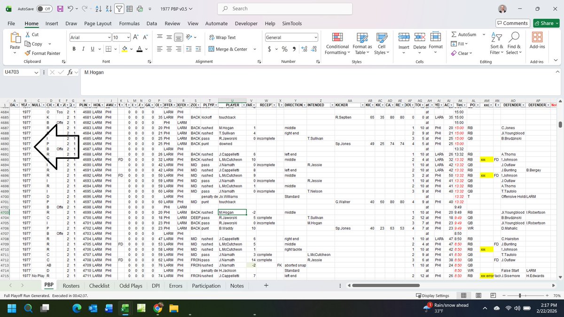Toggle Wrap Text
Image resolution: width=564 pixels, height=317 pixels.
pyautogui.click(x=222, y=38)
